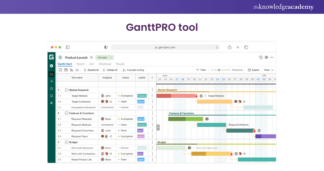The height and width of the screenshot is (171, 324).
Task: Open the grid apps icon in sidebar
Action: (51, 103)
